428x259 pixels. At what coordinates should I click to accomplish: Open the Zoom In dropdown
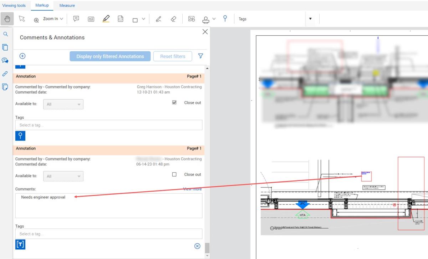pyautogui.click(x=61, y=19)
